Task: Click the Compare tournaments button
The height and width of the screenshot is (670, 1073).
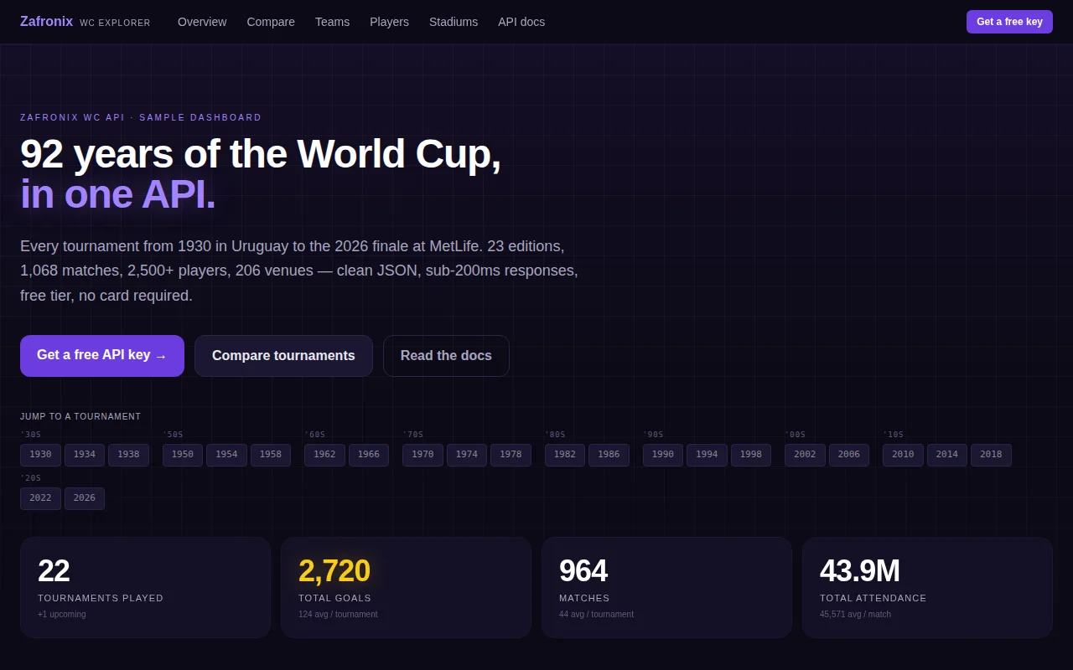Action: click(283, 356)
